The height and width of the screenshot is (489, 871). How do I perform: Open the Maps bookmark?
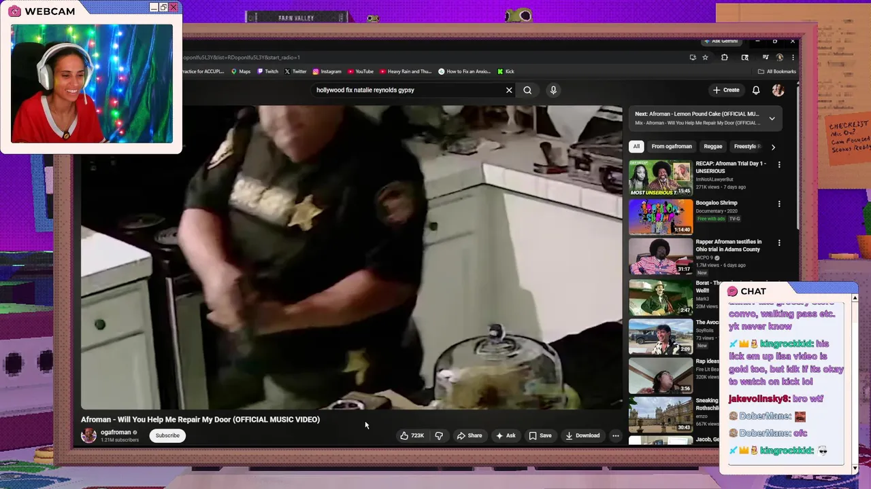point(241,71)
